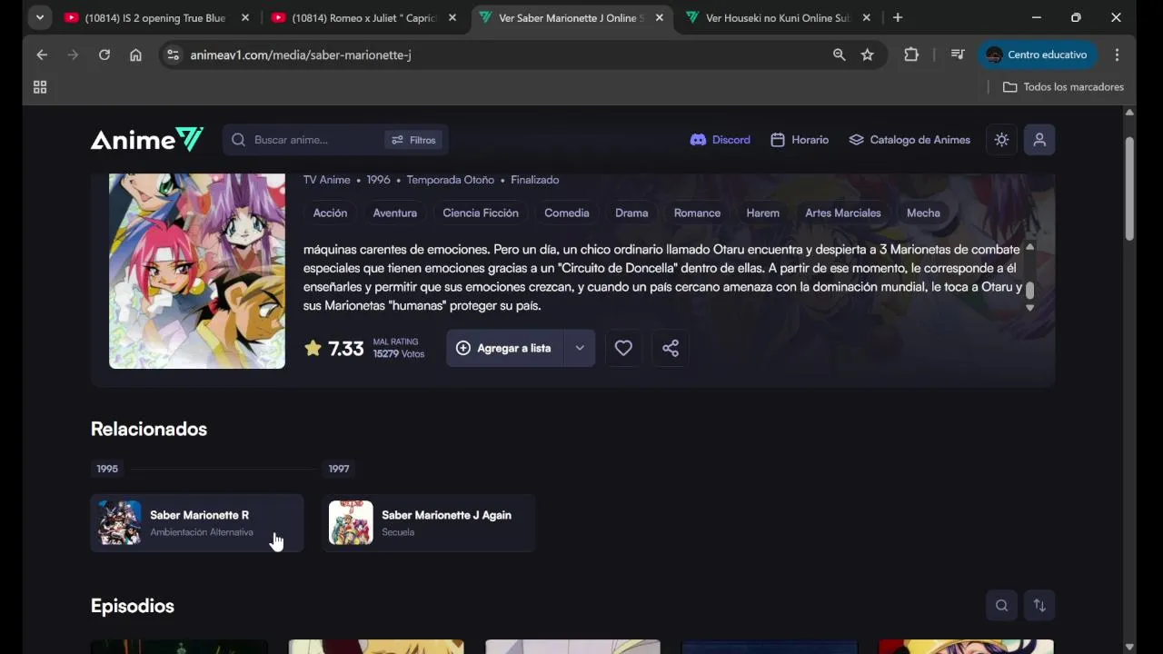The width and height of the screenshot is (1163, 654).
Task: Close the Saber Marionette J tab
Action: click(x=660, y=18)
